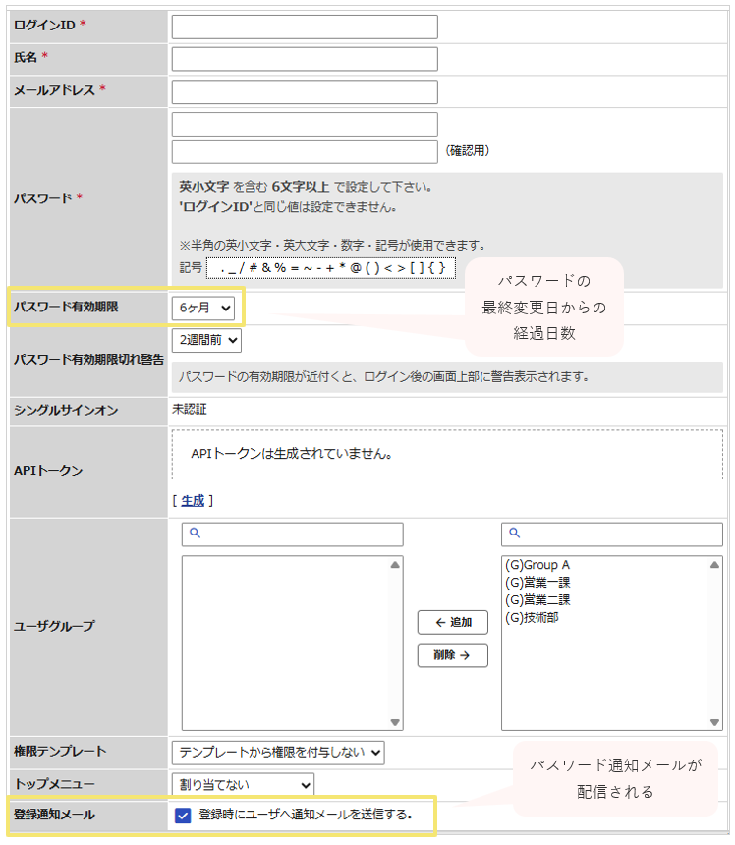Focus the メールアドレス text field
735x845 pixels.
tap(305, 92)
